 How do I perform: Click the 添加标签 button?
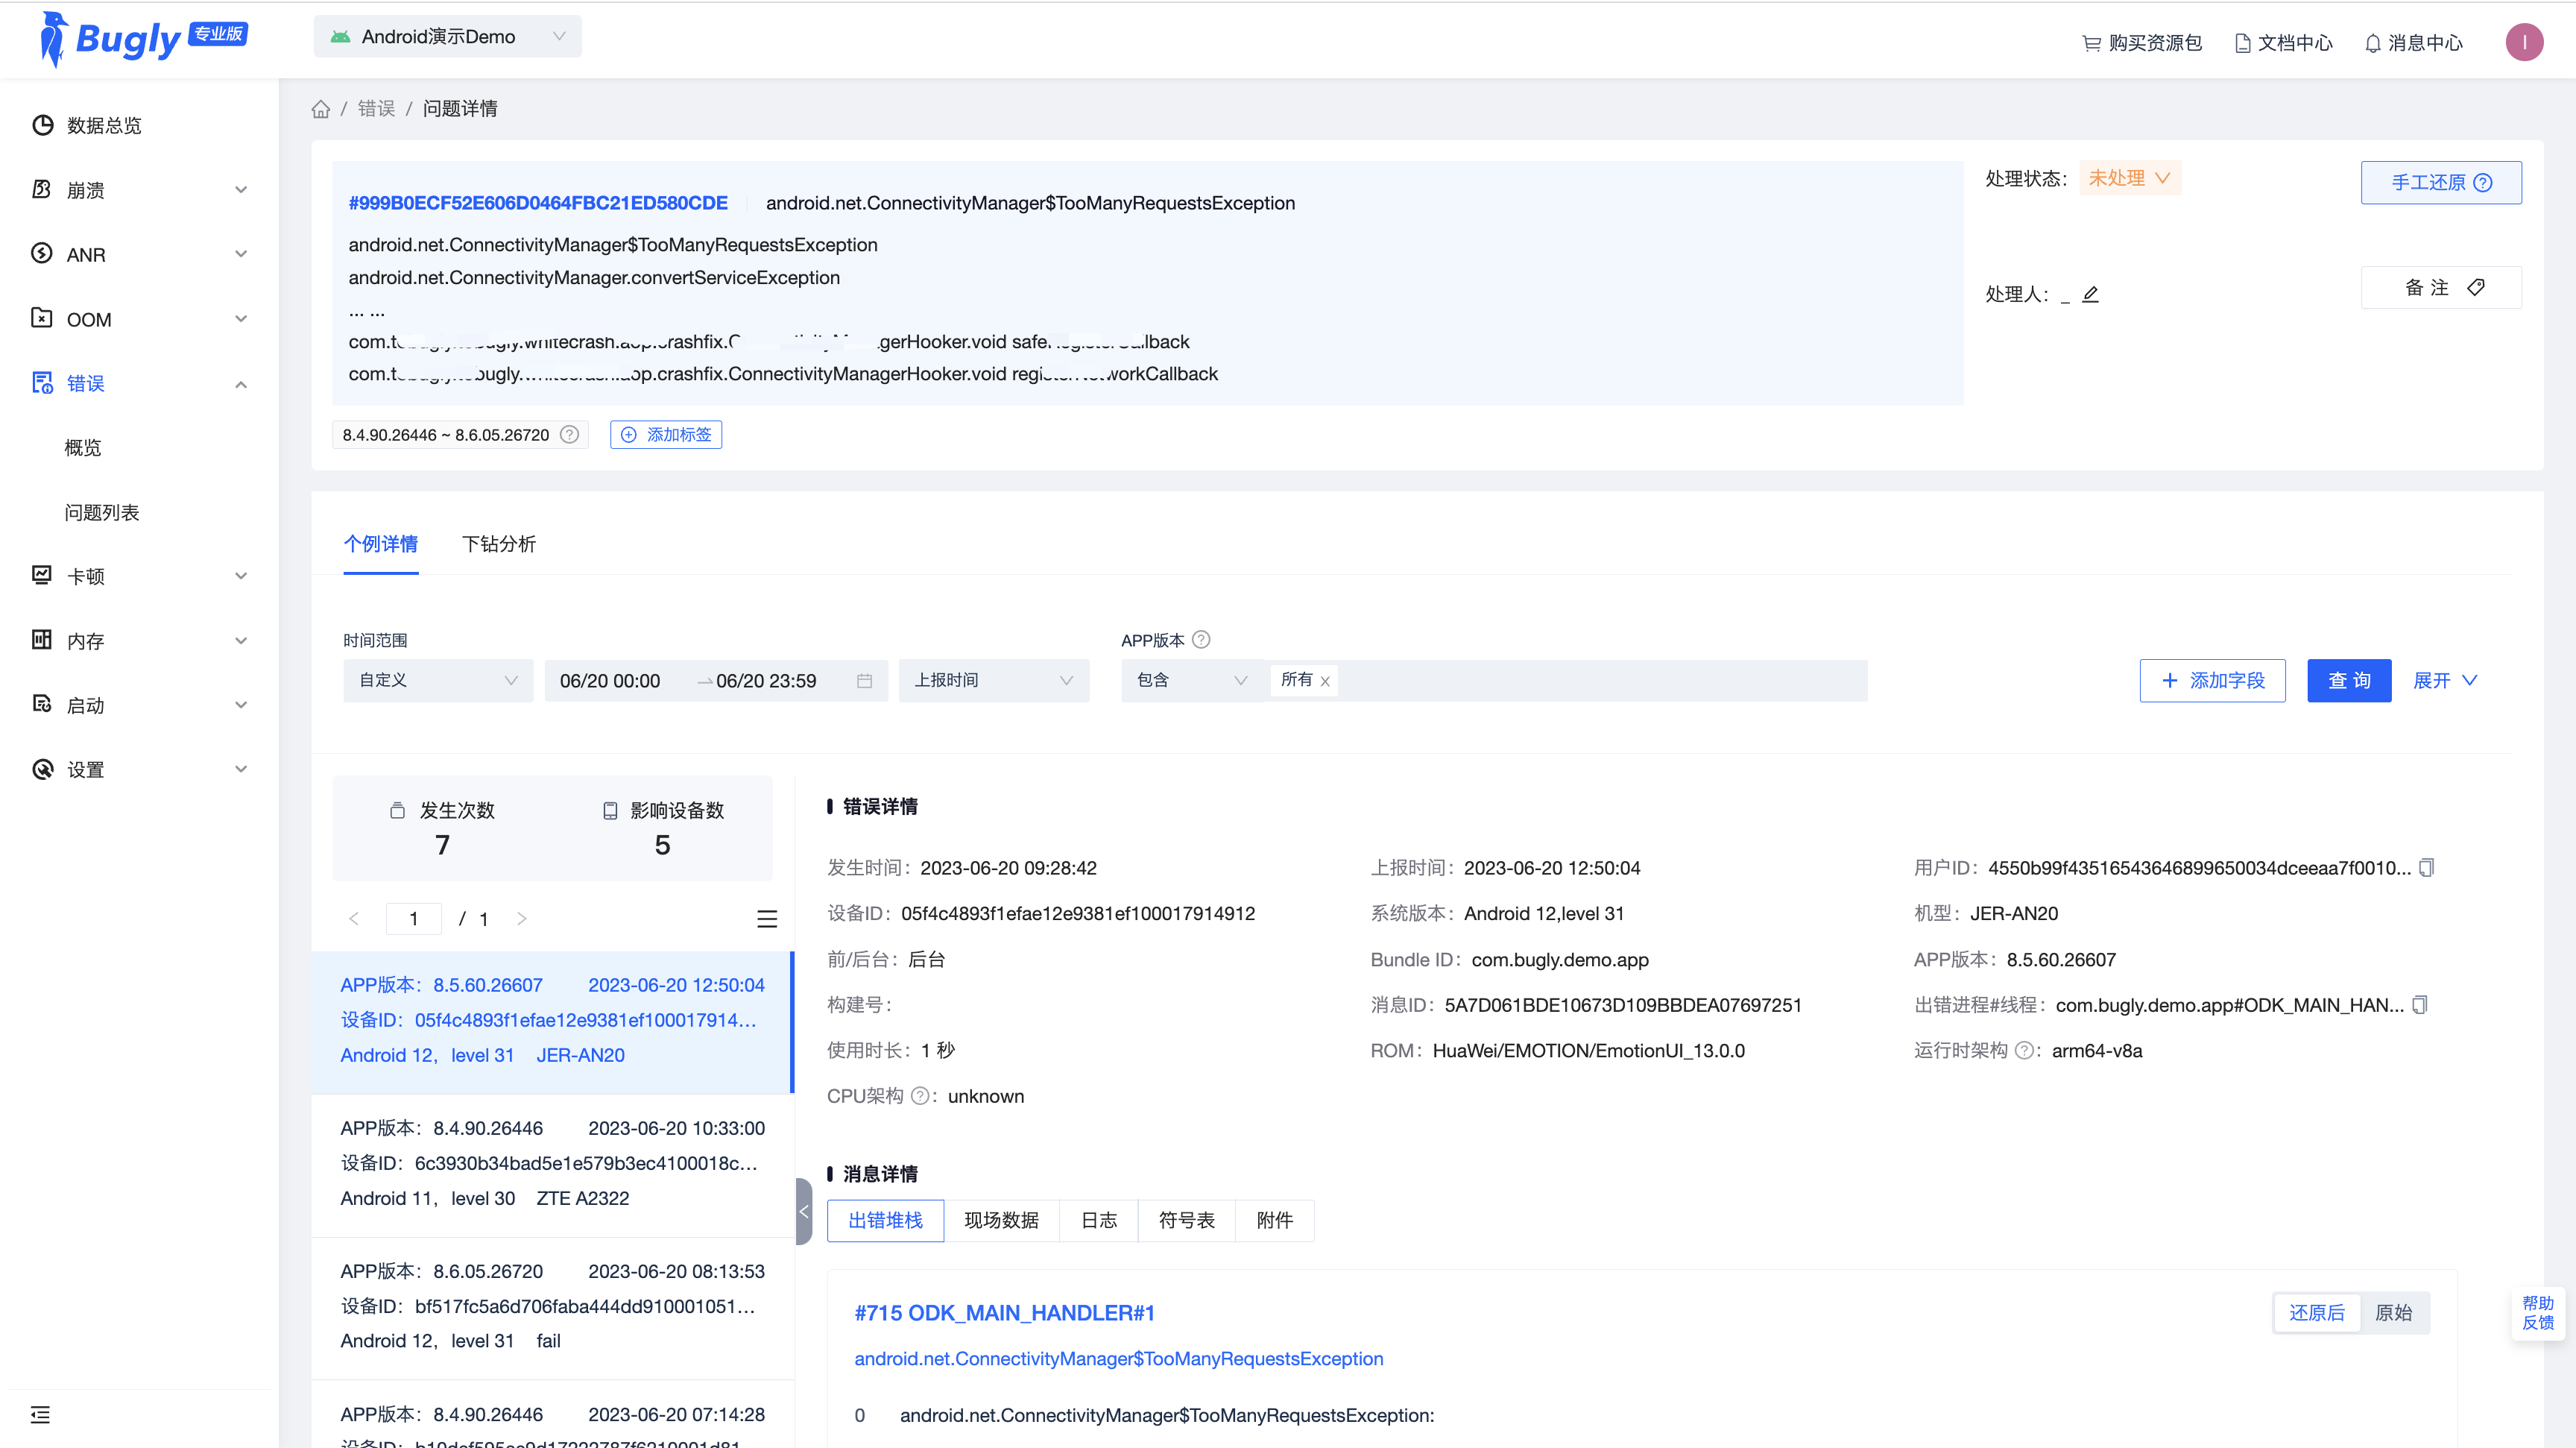tap(666, 434)
